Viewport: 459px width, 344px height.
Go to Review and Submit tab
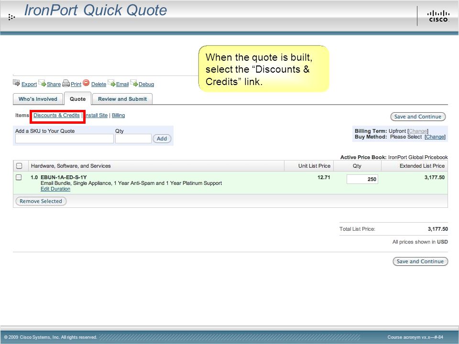(122, 99)
